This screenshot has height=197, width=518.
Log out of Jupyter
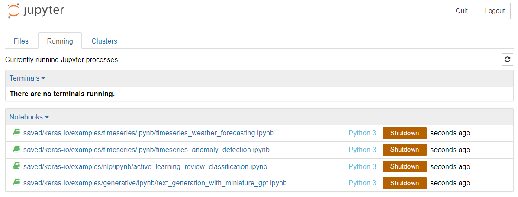(x=495, y=11)
